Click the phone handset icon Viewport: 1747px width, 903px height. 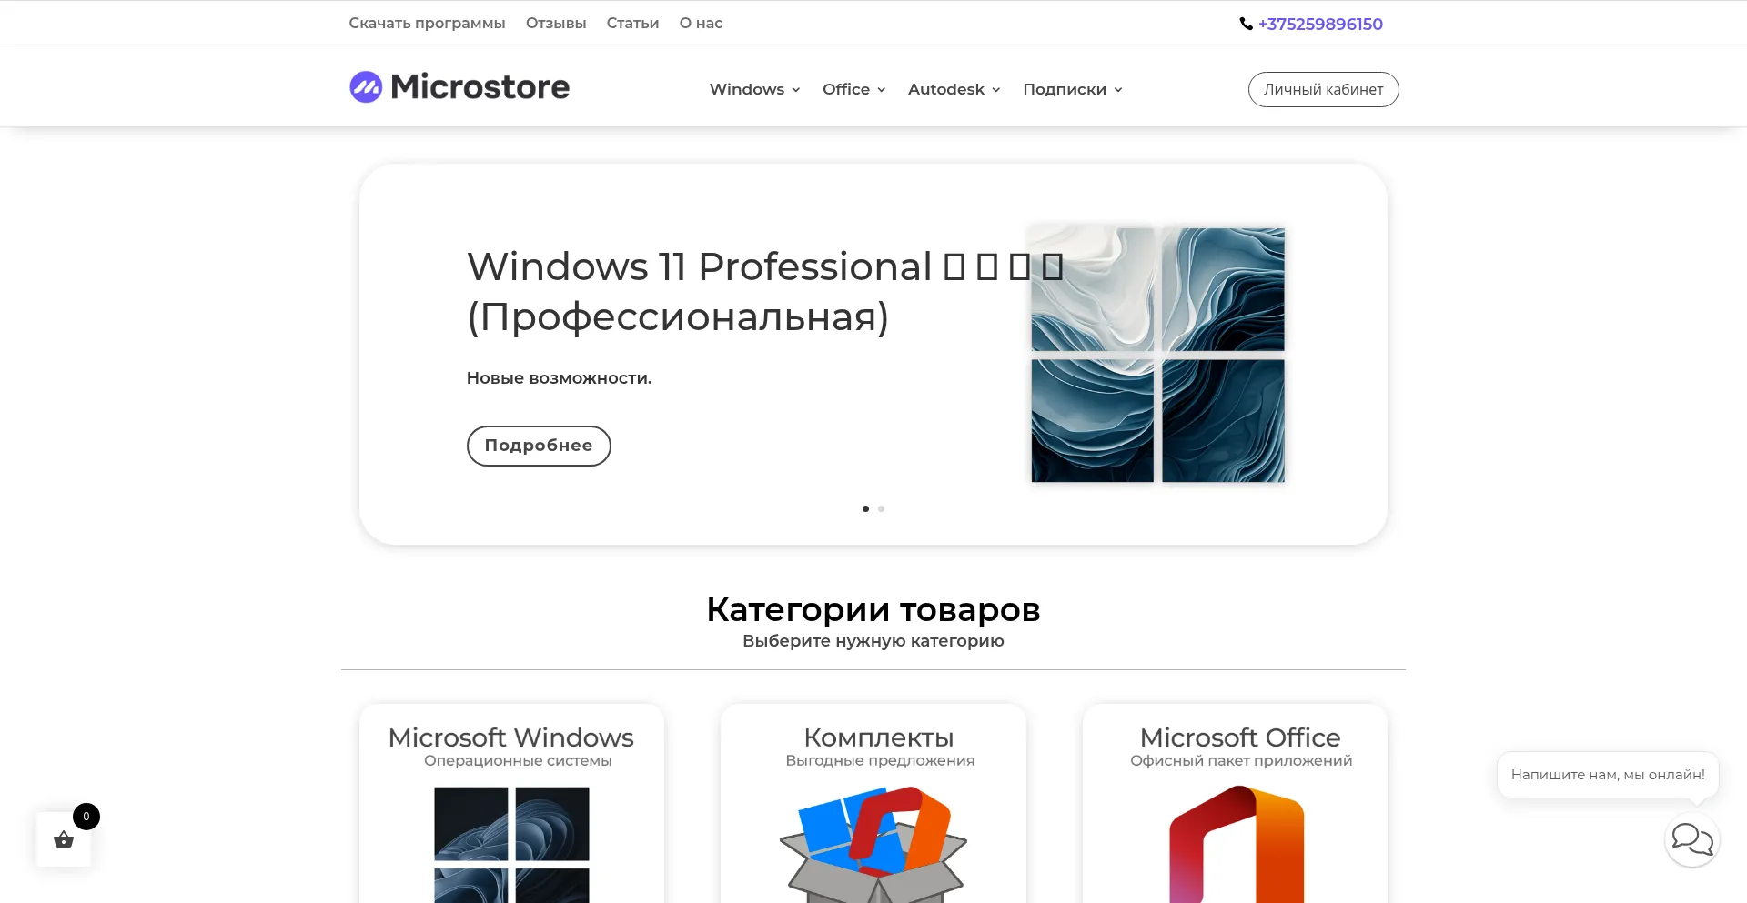tap(1246, 25)
